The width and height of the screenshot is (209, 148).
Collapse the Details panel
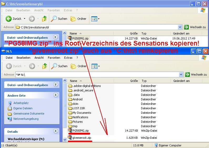coord(55,131)
